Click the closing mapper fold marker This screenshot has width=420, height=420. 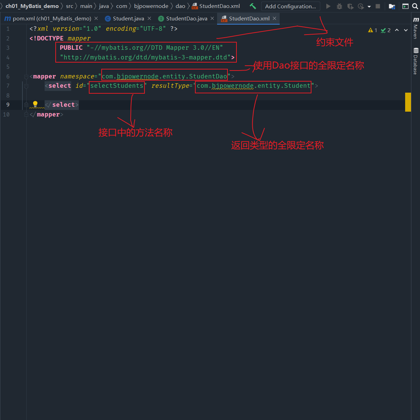(26, 114)
